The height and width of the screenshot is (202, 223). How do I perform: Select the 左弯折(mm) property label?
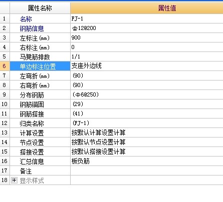35,76
